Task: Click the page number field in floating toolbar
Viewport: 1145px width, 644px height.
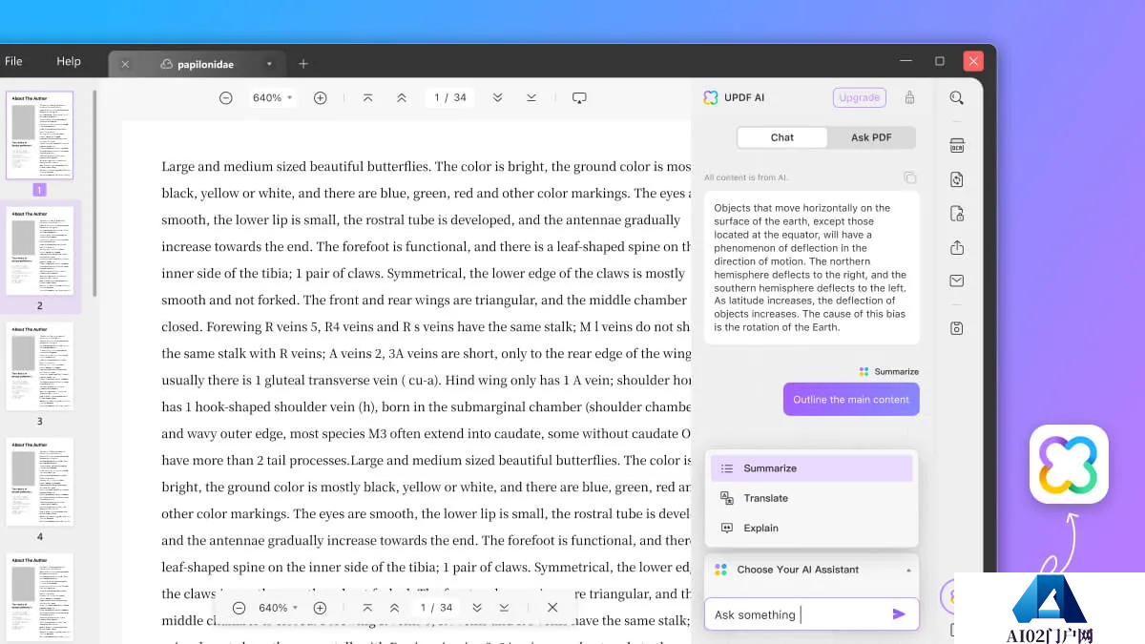Action: [436, 608]
